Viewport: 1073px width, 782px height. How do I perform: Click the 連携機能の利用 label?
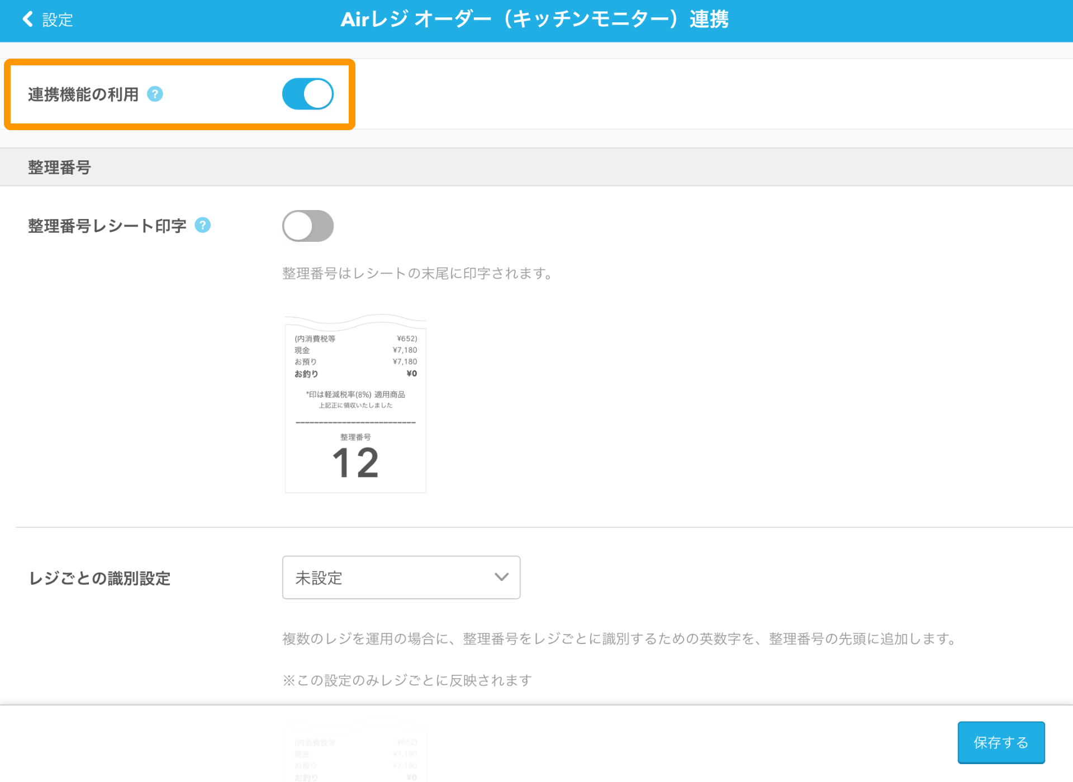click(83, 94)
